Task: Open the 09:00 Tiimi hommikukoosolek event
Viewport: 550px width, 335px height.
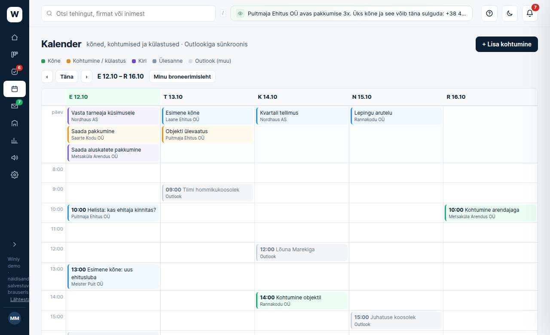Action: pos(208,193)
